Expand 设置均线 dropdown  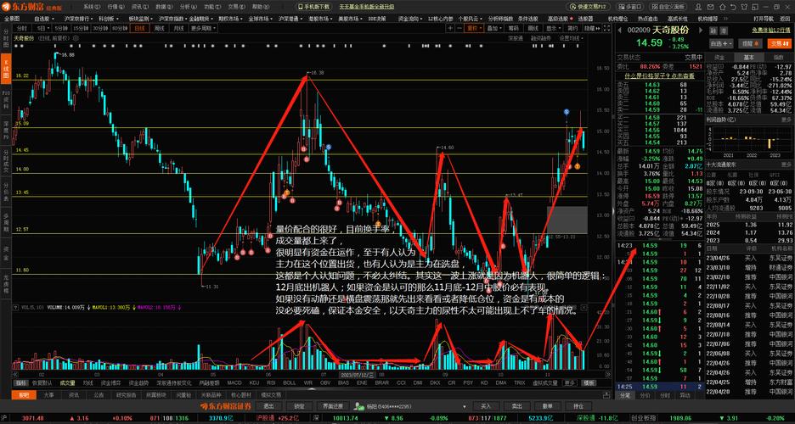[x=571, y=38]
